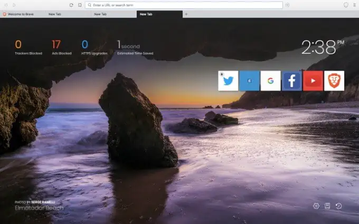Screen dimensions: 359x224
Task: Click the Serge Ramelli photo credit
Action: click(x=35, y=202)
